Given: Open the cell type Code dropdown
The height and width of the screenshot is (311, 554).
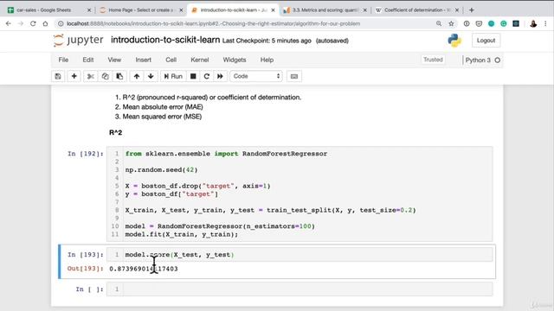Looking at the screenshot, I should point(256,76).
